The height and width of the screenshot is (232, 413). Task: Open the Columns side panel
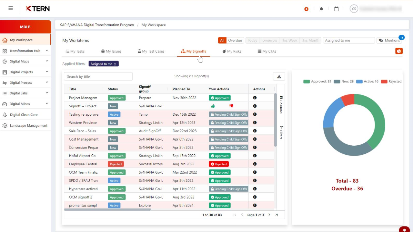pyautogui.click(x=281, y=105)
